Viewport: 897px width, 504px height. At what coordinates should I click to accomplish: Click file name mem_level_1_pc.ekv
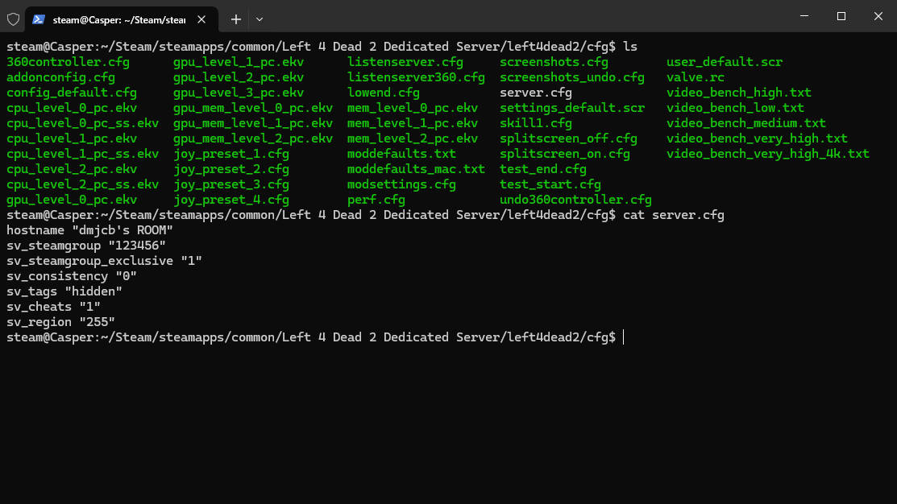[413, 123]
